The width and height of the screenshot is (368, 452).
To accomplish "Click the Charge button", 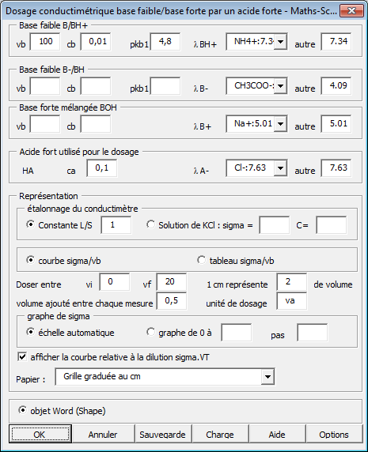I will click(220, 434).
